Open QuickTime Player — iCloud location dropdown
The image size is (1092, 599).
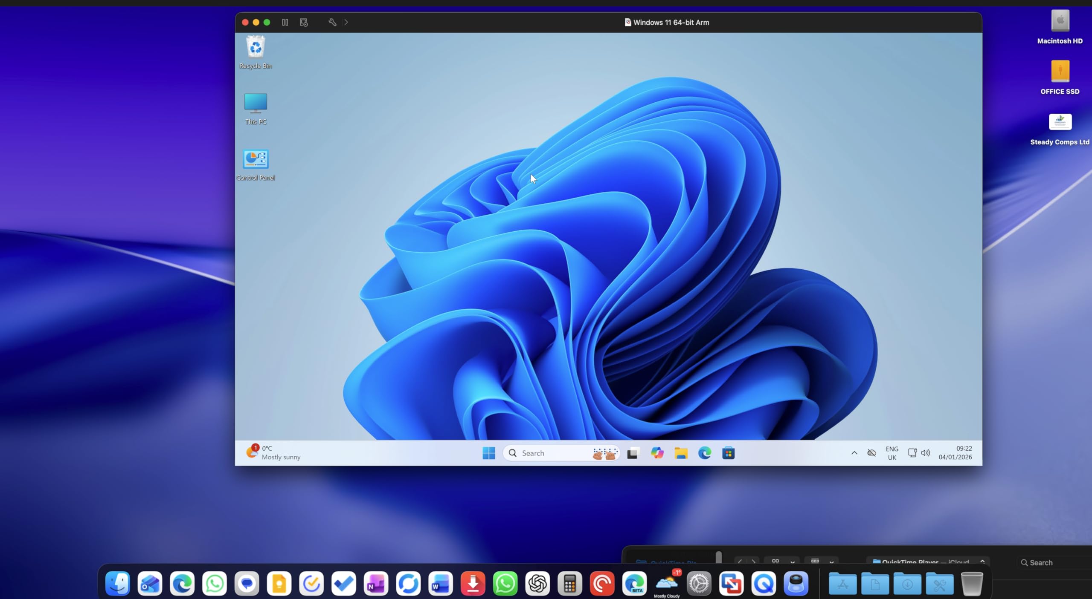[x=928, y=562]
